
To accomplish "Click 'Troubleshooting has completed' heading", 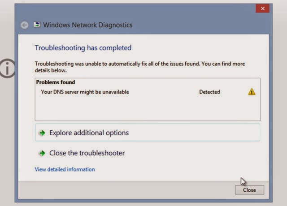I will pyautogui.click(x=83, y=48).
